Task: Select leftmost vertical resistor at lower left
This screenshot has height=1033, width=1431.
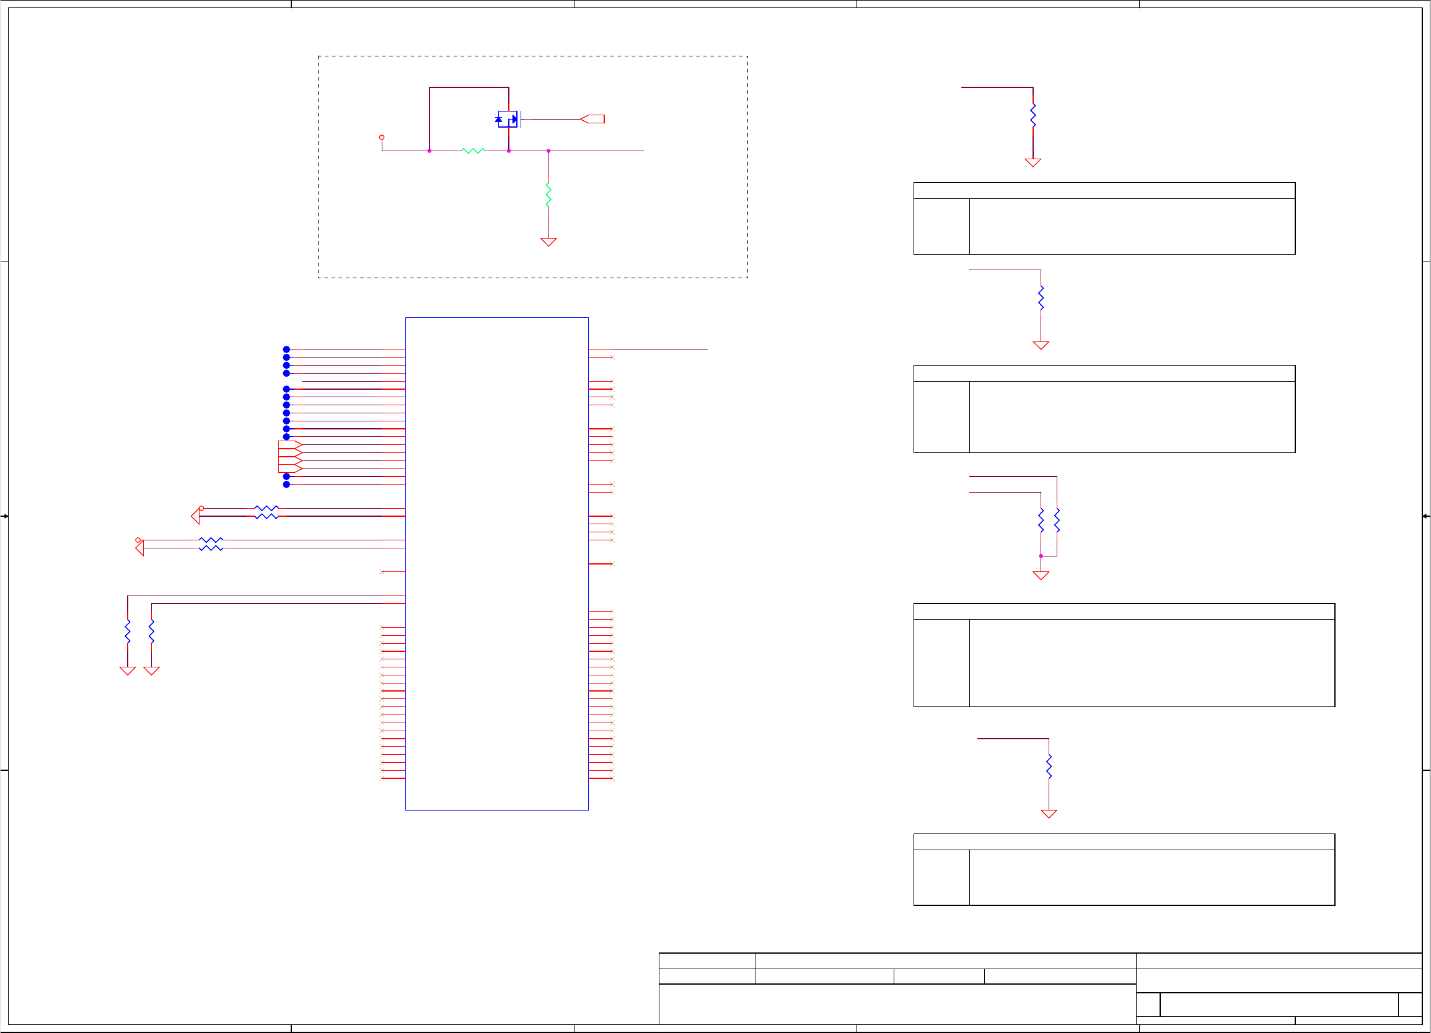Action: pos(128,631)
